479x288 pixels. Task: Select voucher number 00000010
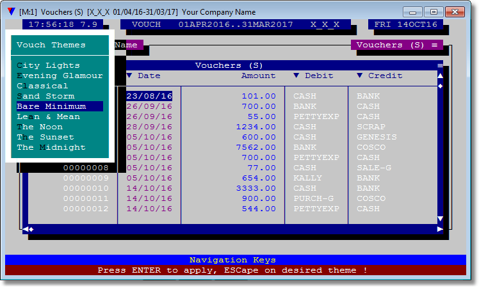[86, 188]
